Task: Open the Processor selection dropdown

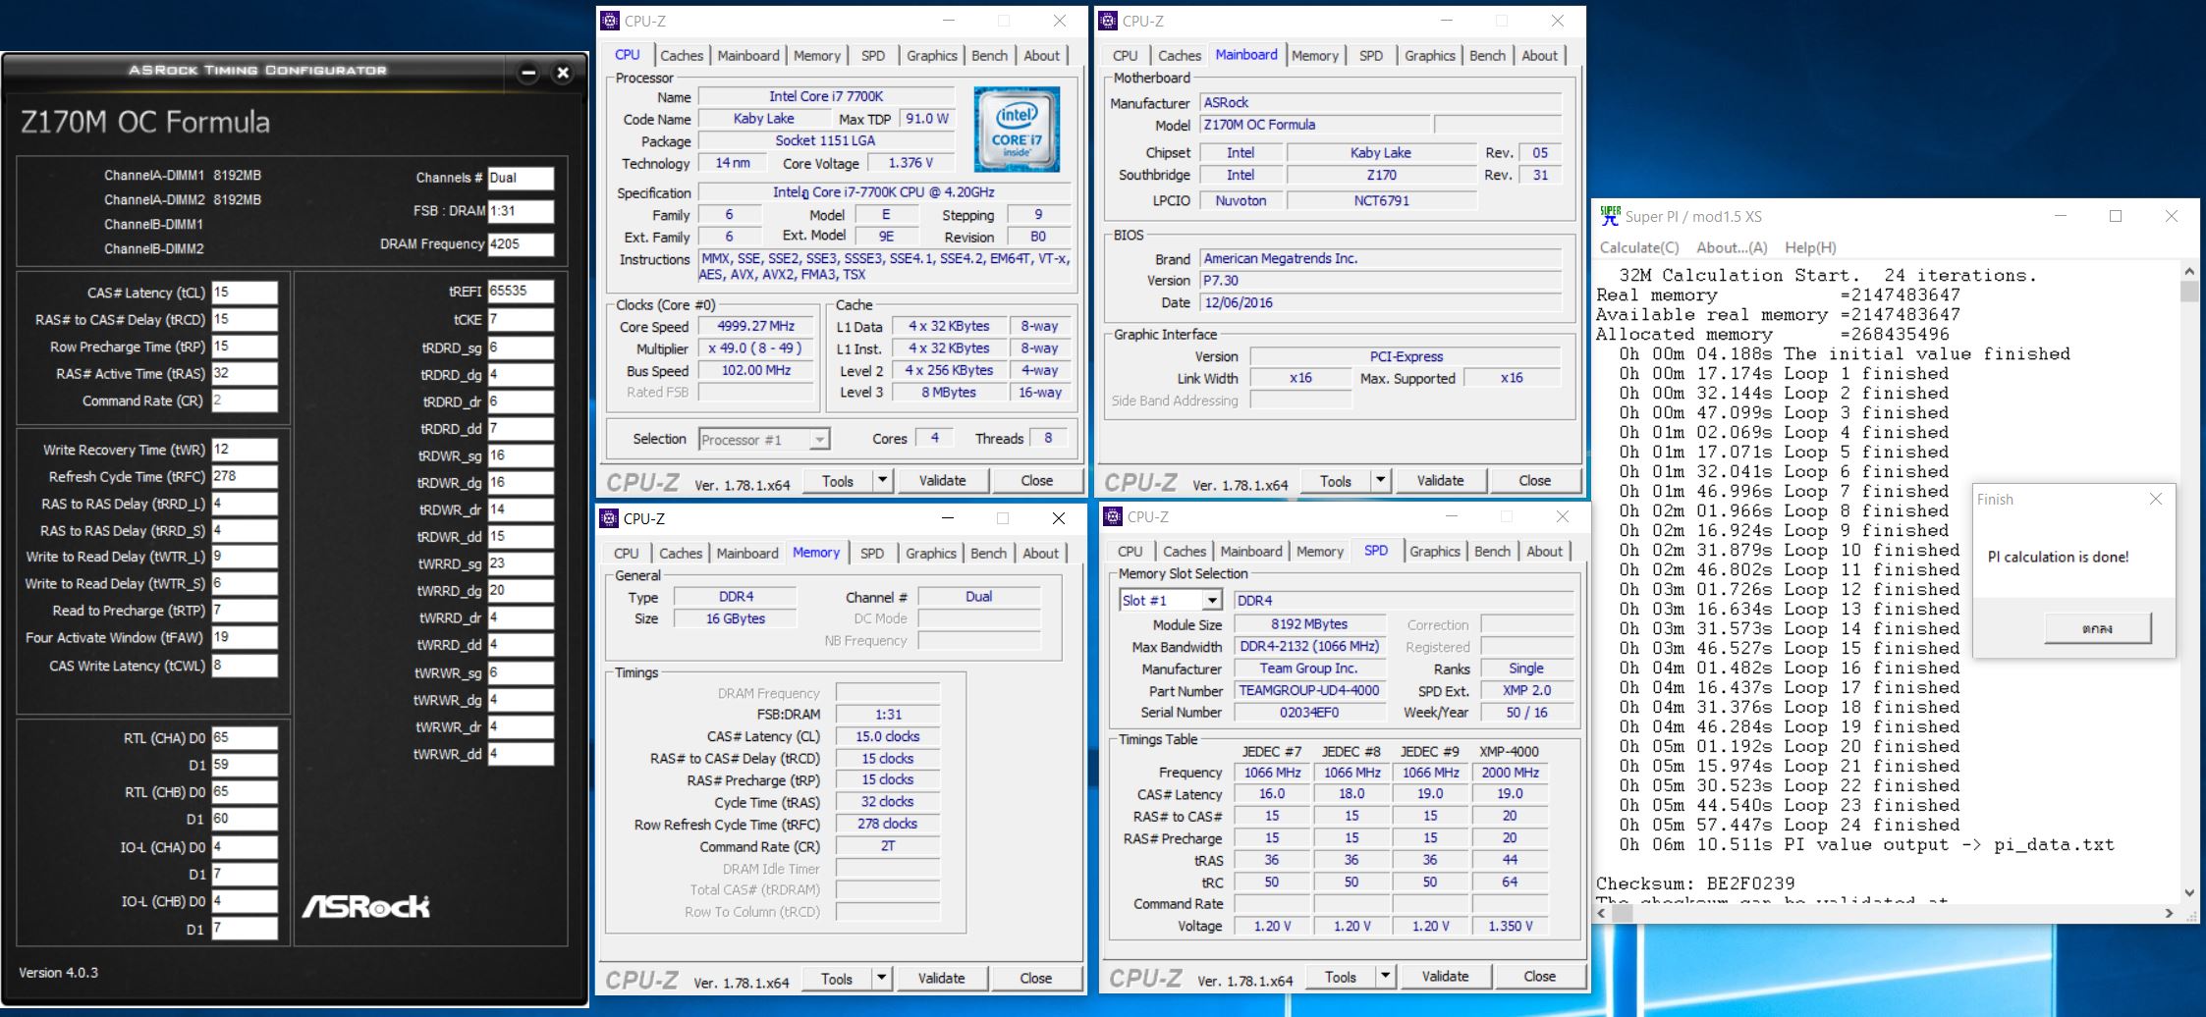Action: 819,440
